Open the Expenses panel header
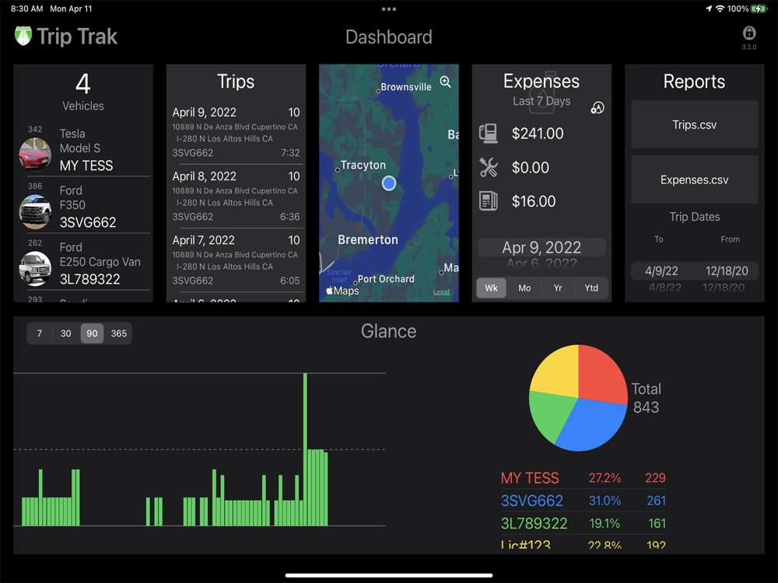Image resolution: width=778 pixels, height=583 pixels. [541, 81]
